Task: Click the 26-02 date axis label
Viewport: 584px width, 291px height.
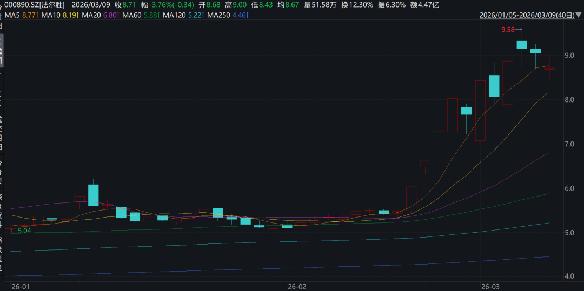Action: (x=297, y=287)
